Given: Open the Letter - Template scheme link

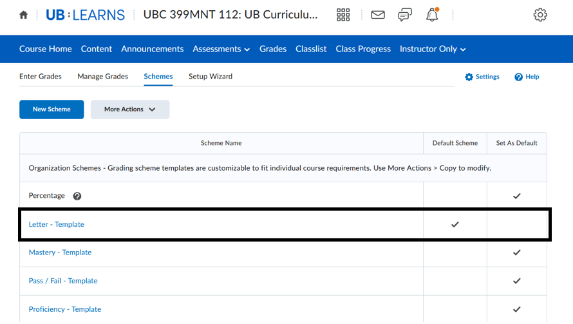Looking at the screenshot, I should (57, 224).
